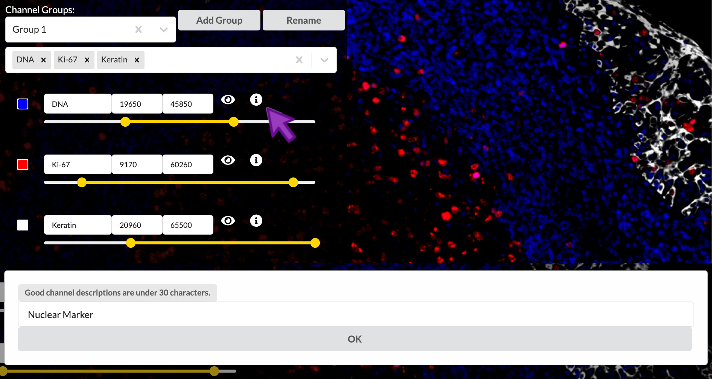712x379 pixels.
Task: Open the blue DNA color swatch
Action: pos(23,104)
